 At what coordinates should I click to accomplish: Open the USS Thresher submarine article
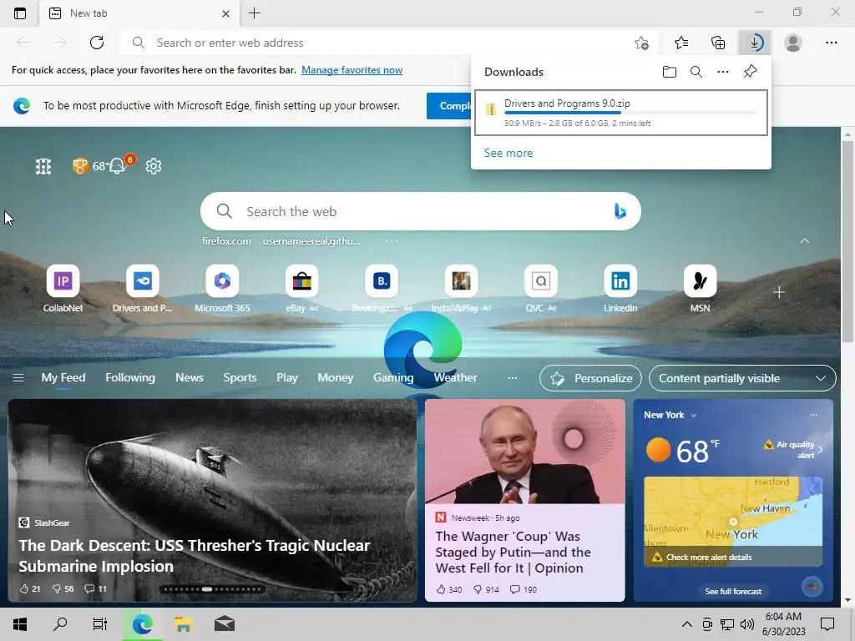coord(212,501)
